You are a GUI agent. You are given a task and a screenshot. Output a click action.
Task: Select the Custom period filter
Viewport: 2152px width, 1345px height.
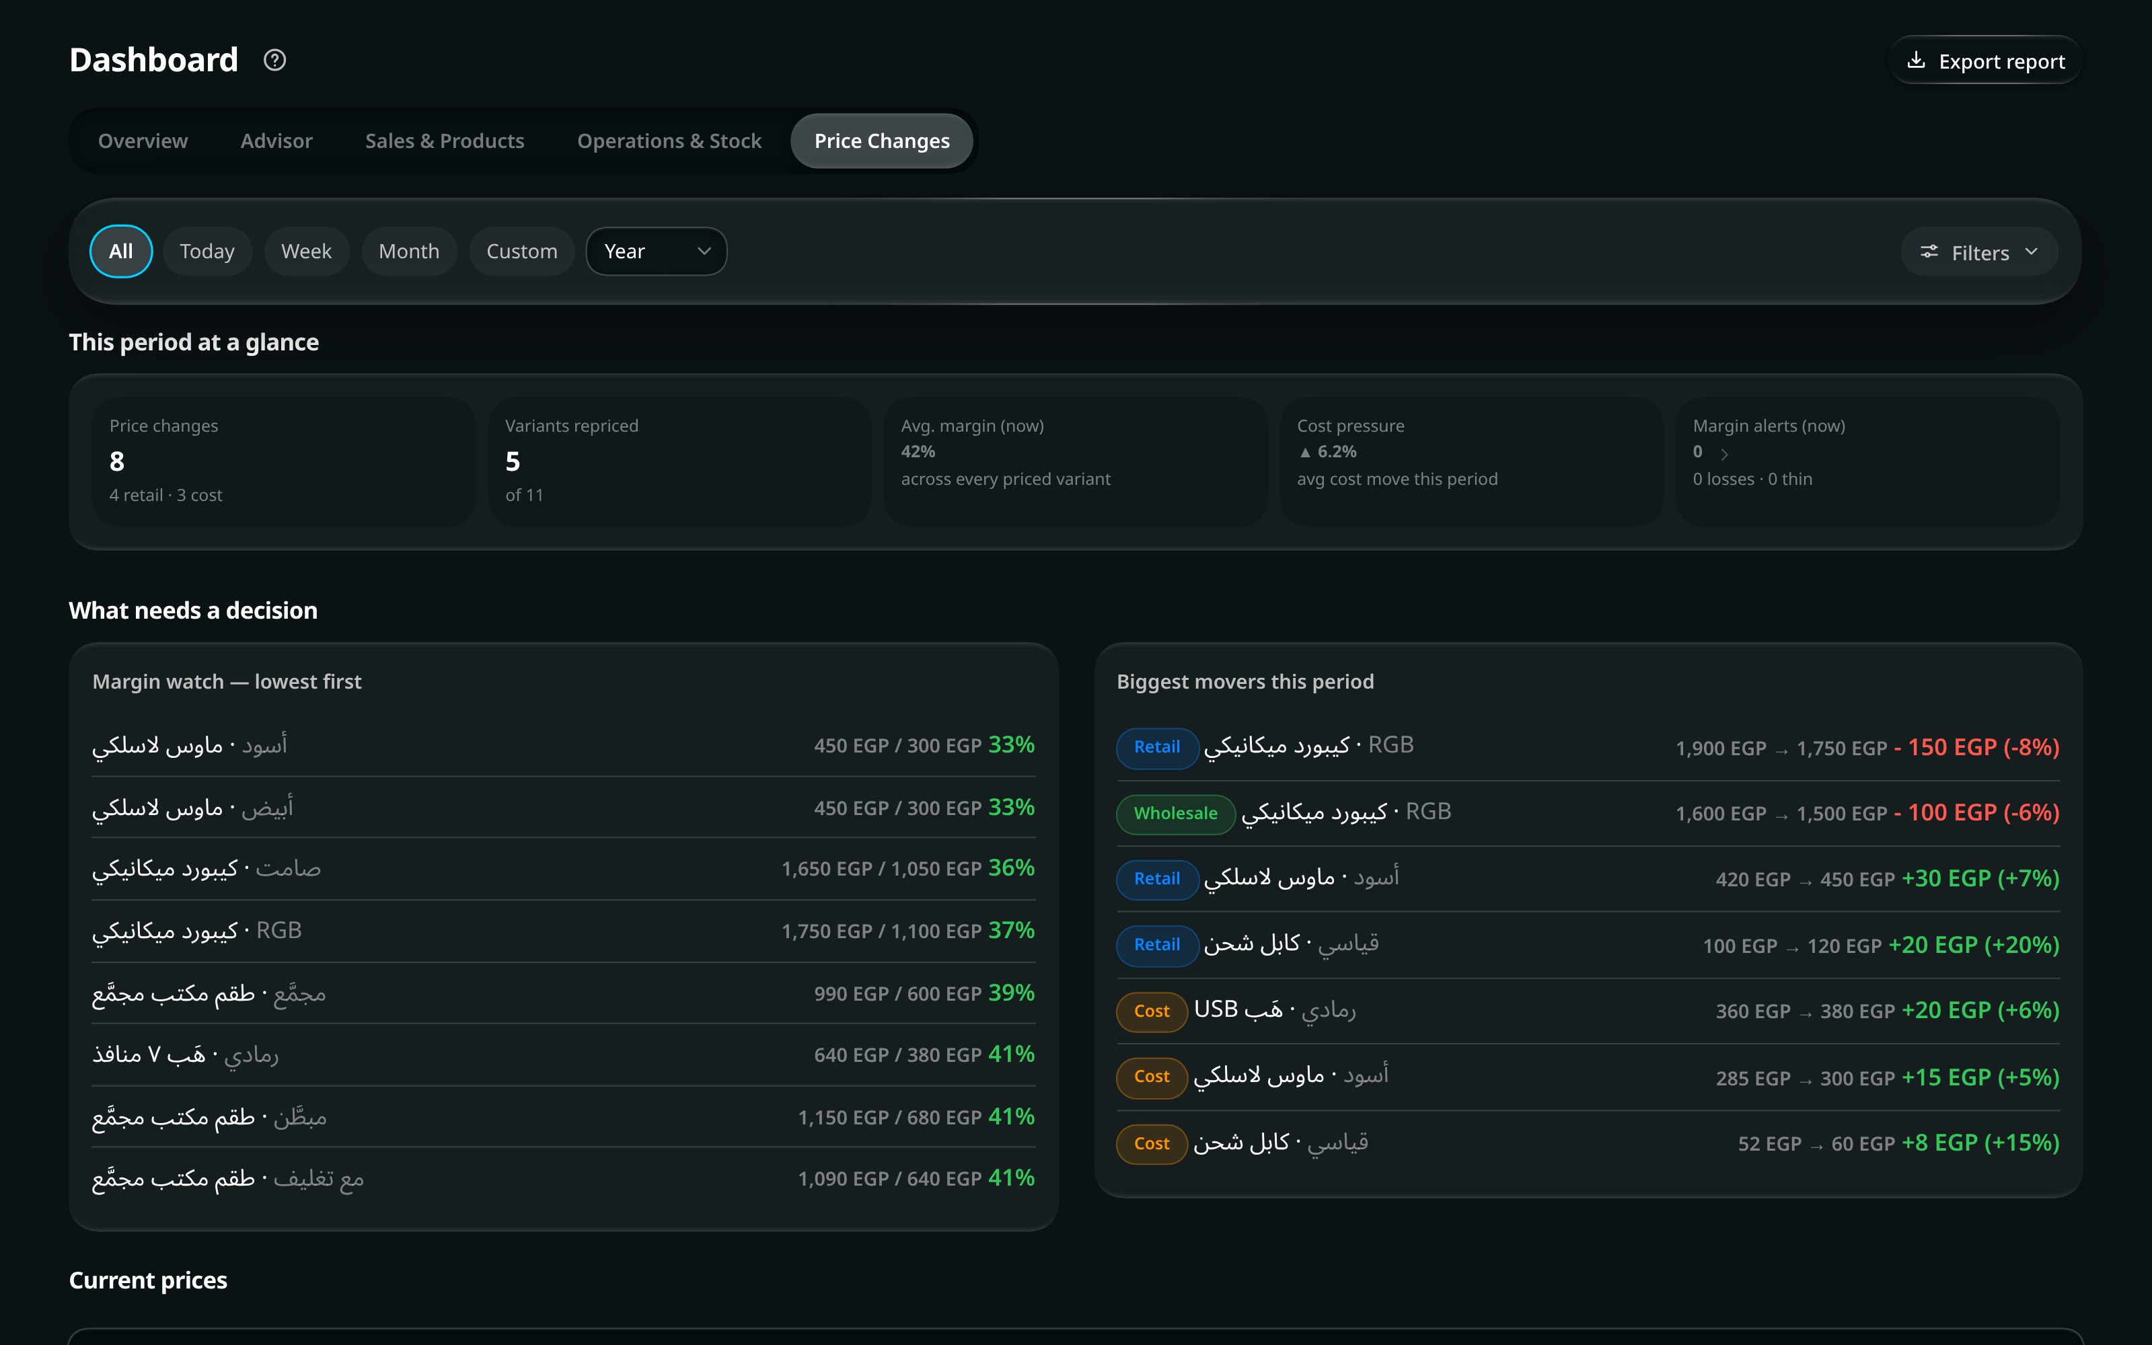pyautogui.click(x=522, y=252)
